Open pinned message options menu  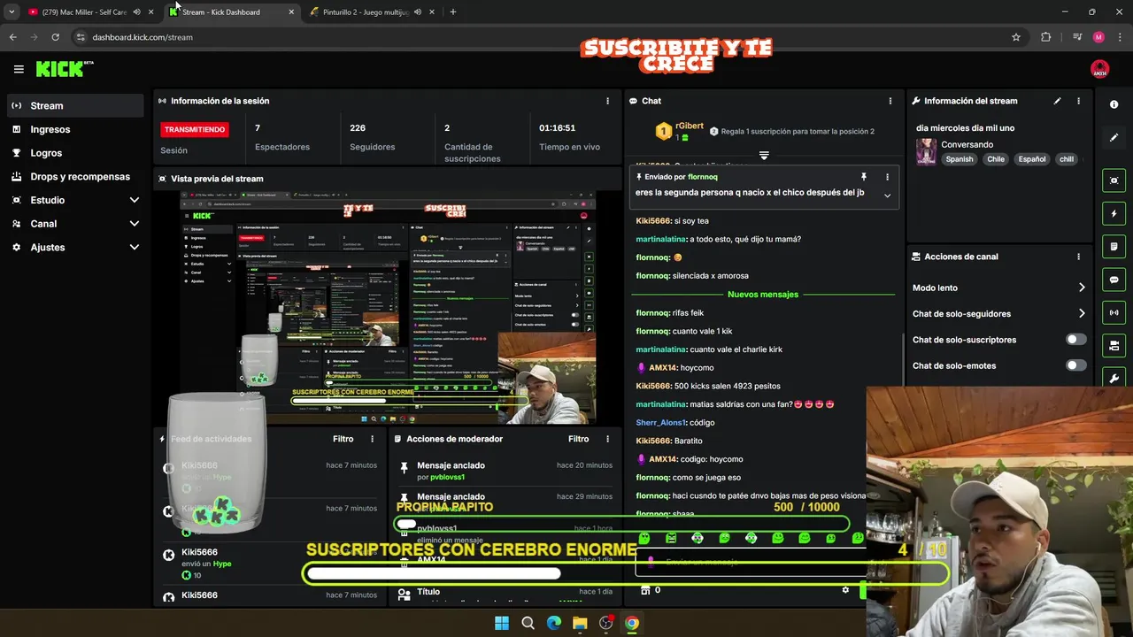pos(887,177)
